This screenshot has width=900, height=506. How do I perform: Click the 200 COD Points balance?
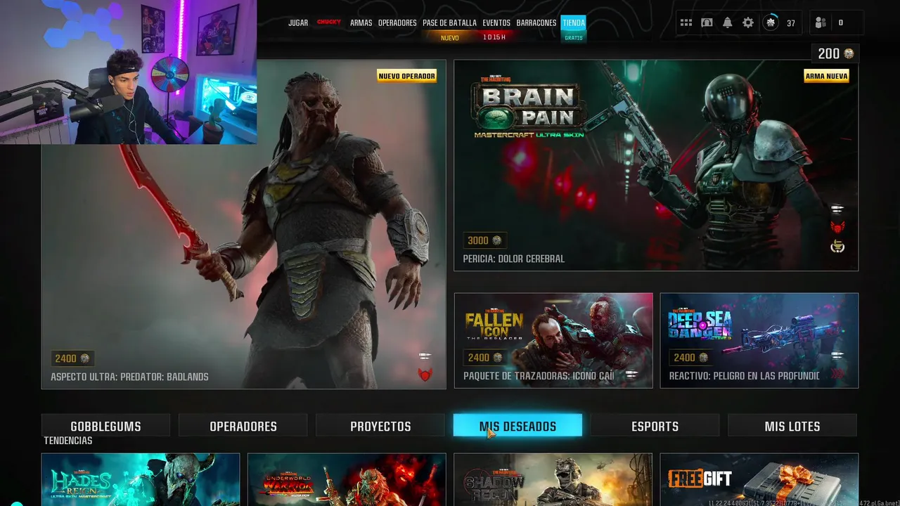coord(829,53)
